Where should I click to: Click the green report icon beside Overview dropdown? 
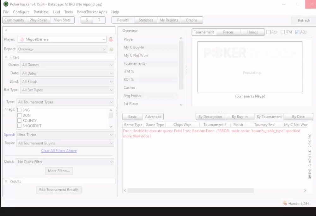(112, 49)
